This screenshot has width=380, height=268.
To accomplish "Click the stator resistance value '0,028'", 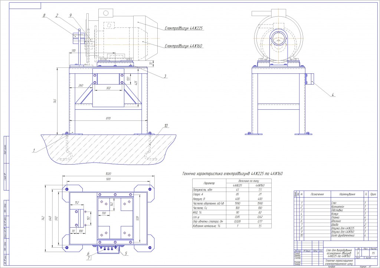I will (237, 222).
